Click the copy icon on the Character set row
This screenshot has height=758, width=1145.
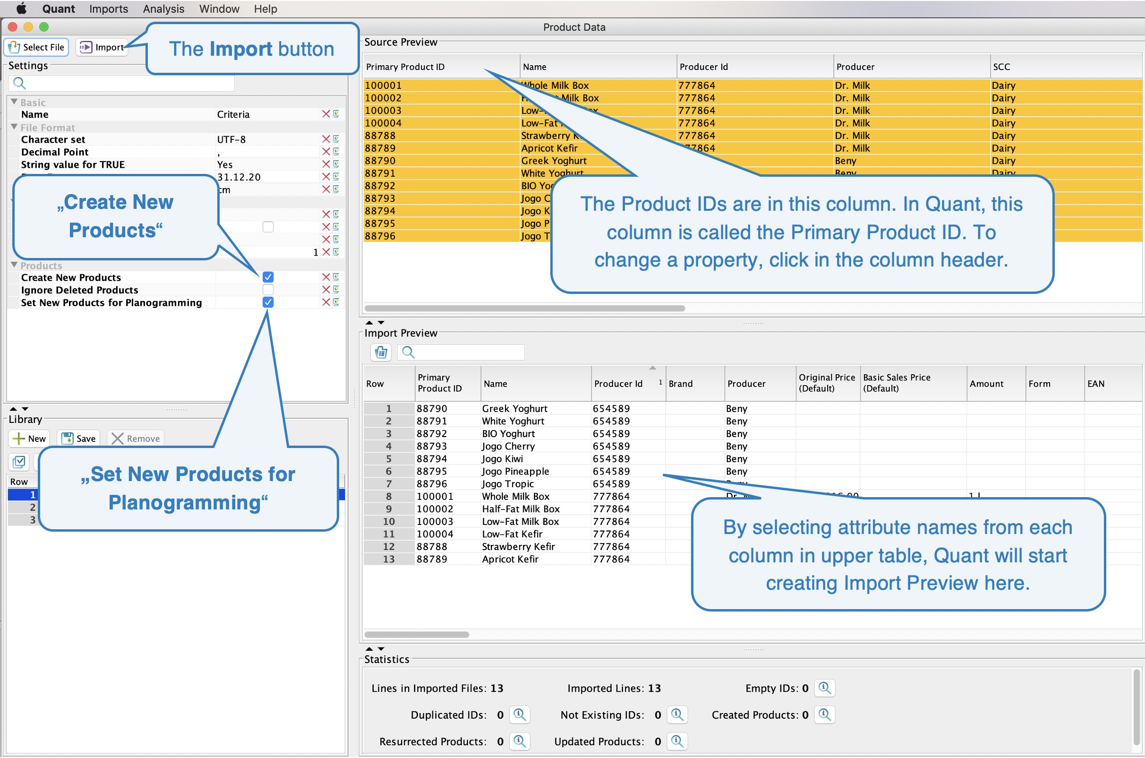[336, 139]
